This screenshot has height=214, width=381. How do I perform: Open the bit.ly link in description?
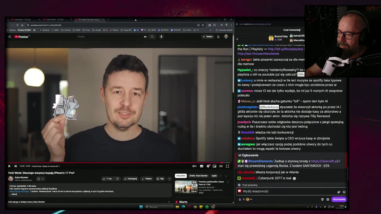tap(19, 191)
